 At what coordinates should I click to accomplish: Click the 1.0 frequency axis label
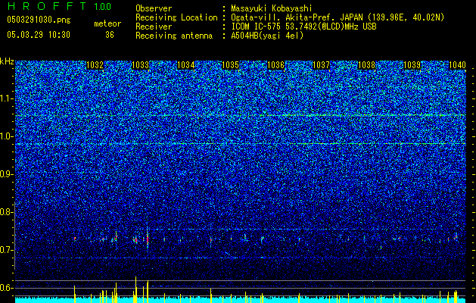coord(6,136)
